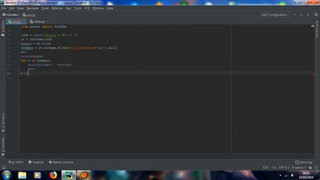The height and width of the screenshot is (180, 320).
Task: Open the Favorites tool window sidebar button
Action: pos(3,144)
